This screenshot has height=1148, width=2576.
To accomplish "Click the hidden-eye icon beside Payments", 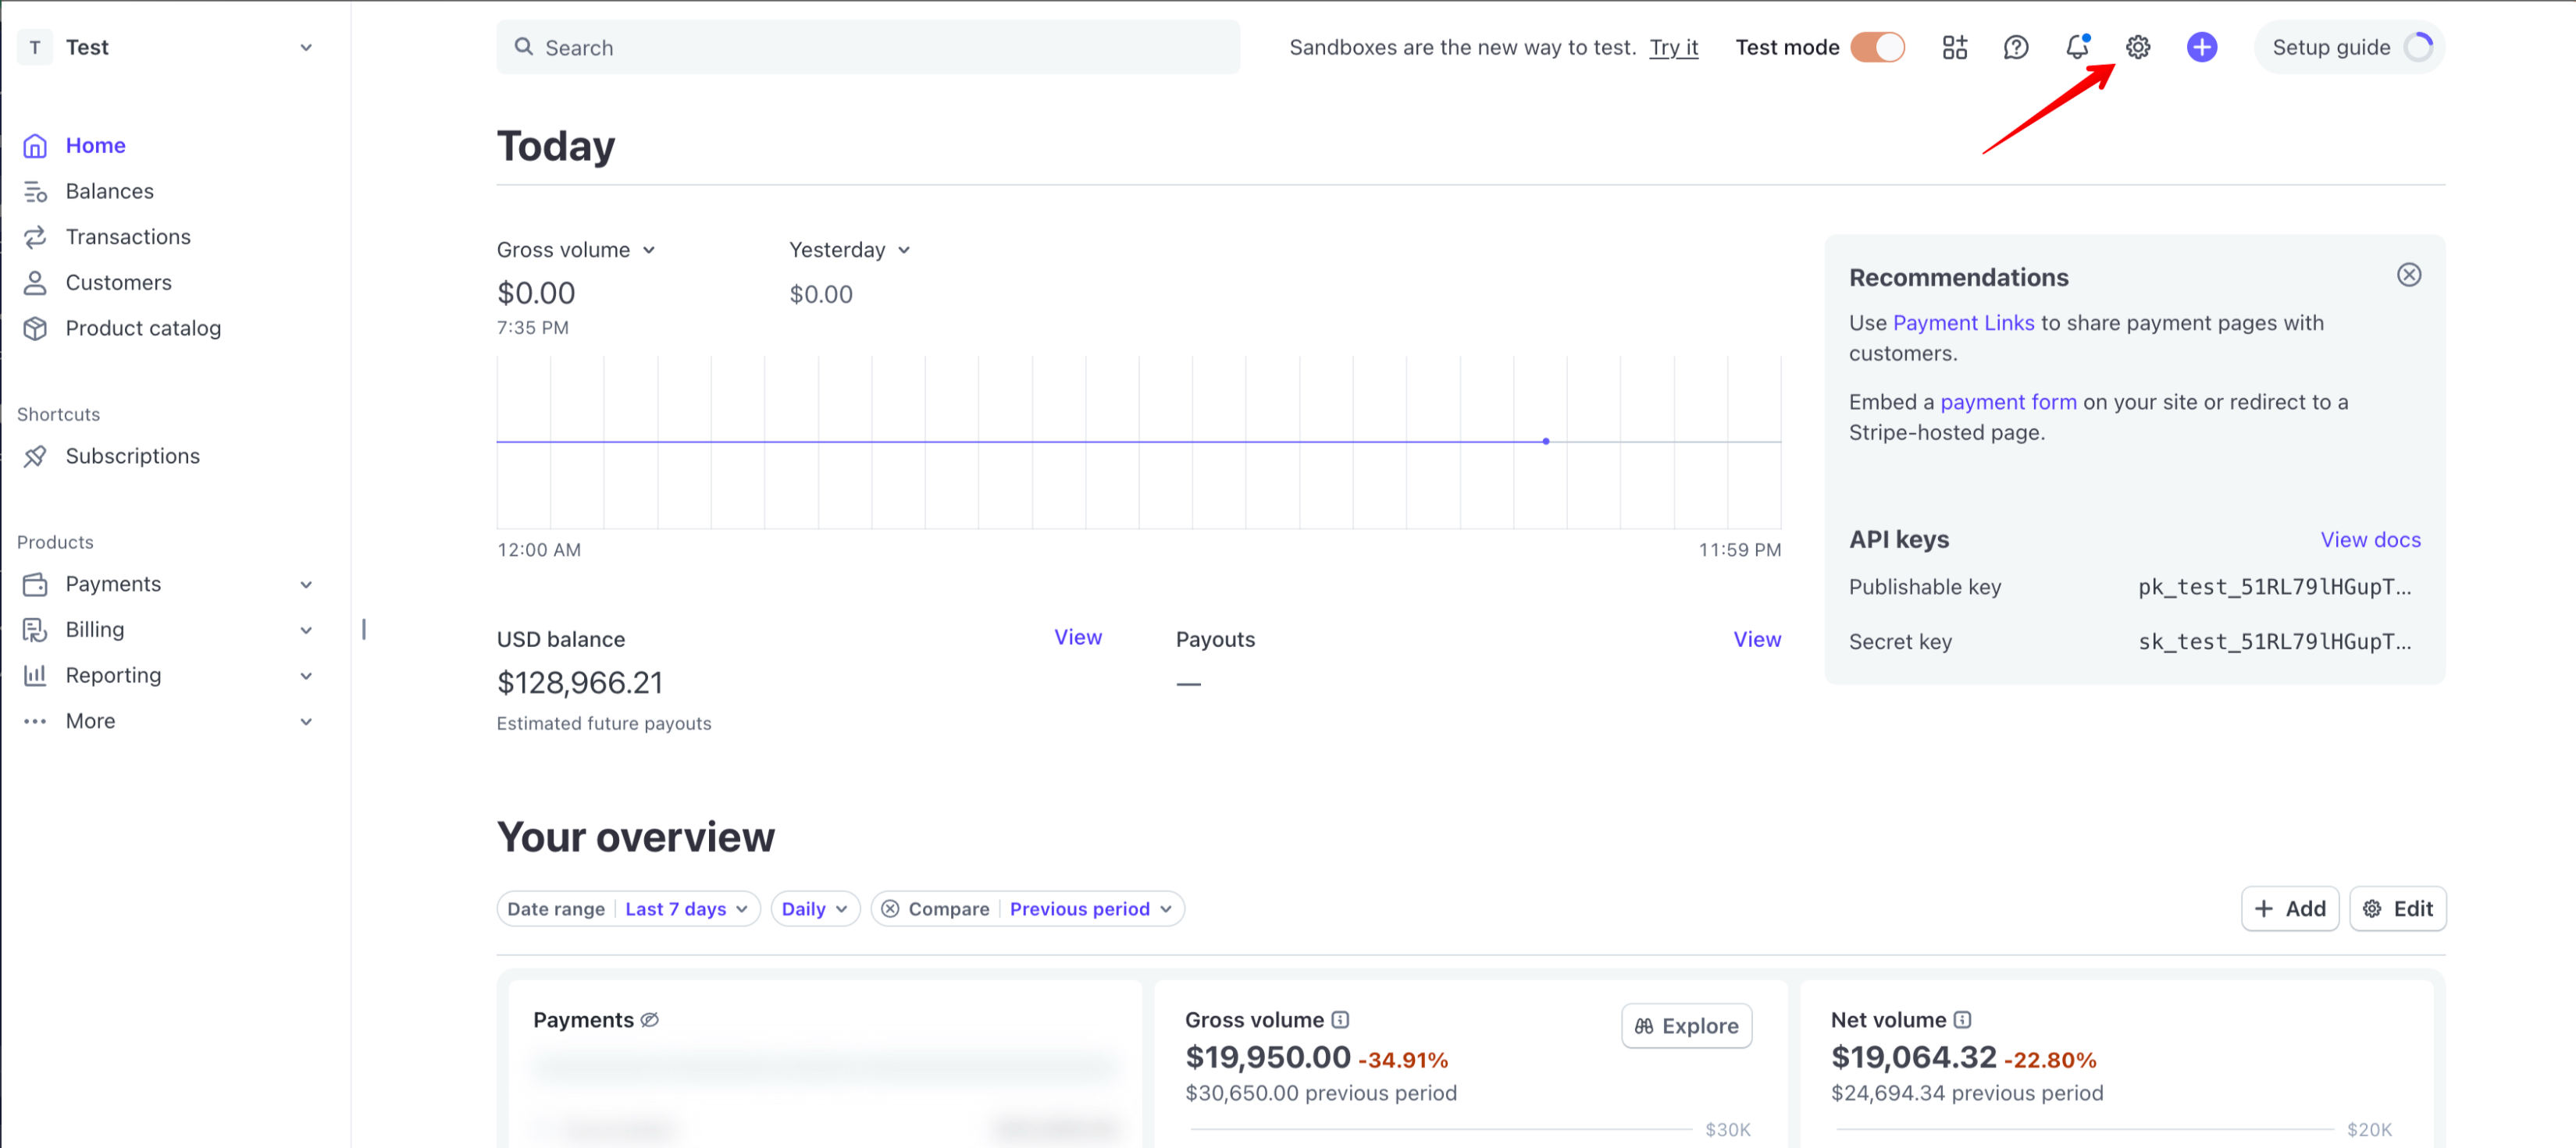I will [x=650, y=1019].
